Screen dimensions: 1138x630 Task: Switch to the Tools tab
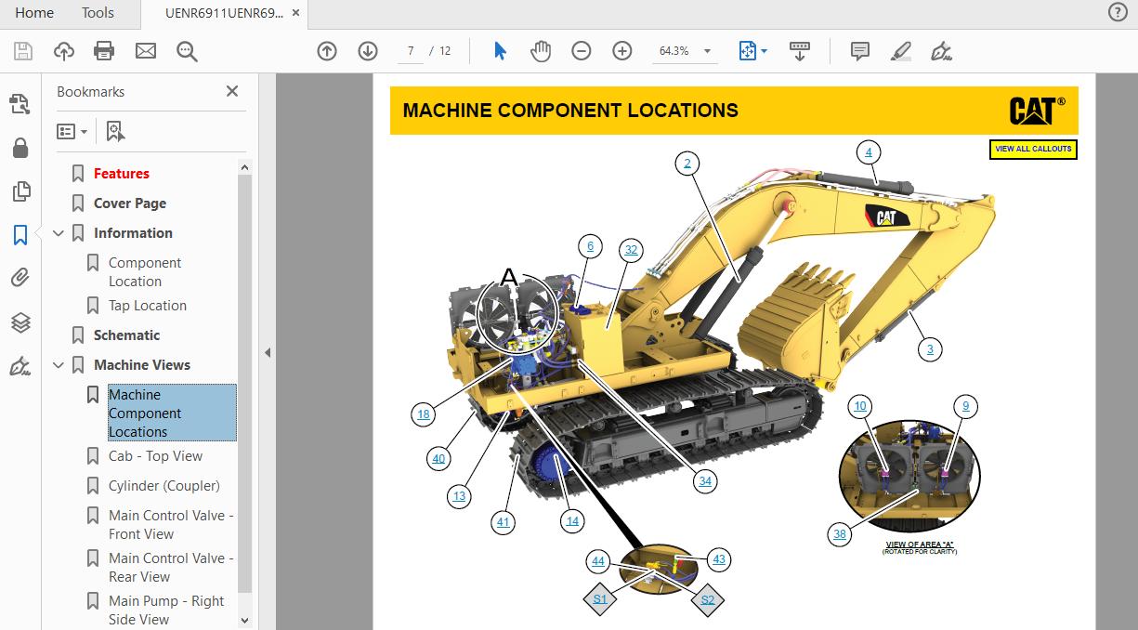[x=98, y=12]
